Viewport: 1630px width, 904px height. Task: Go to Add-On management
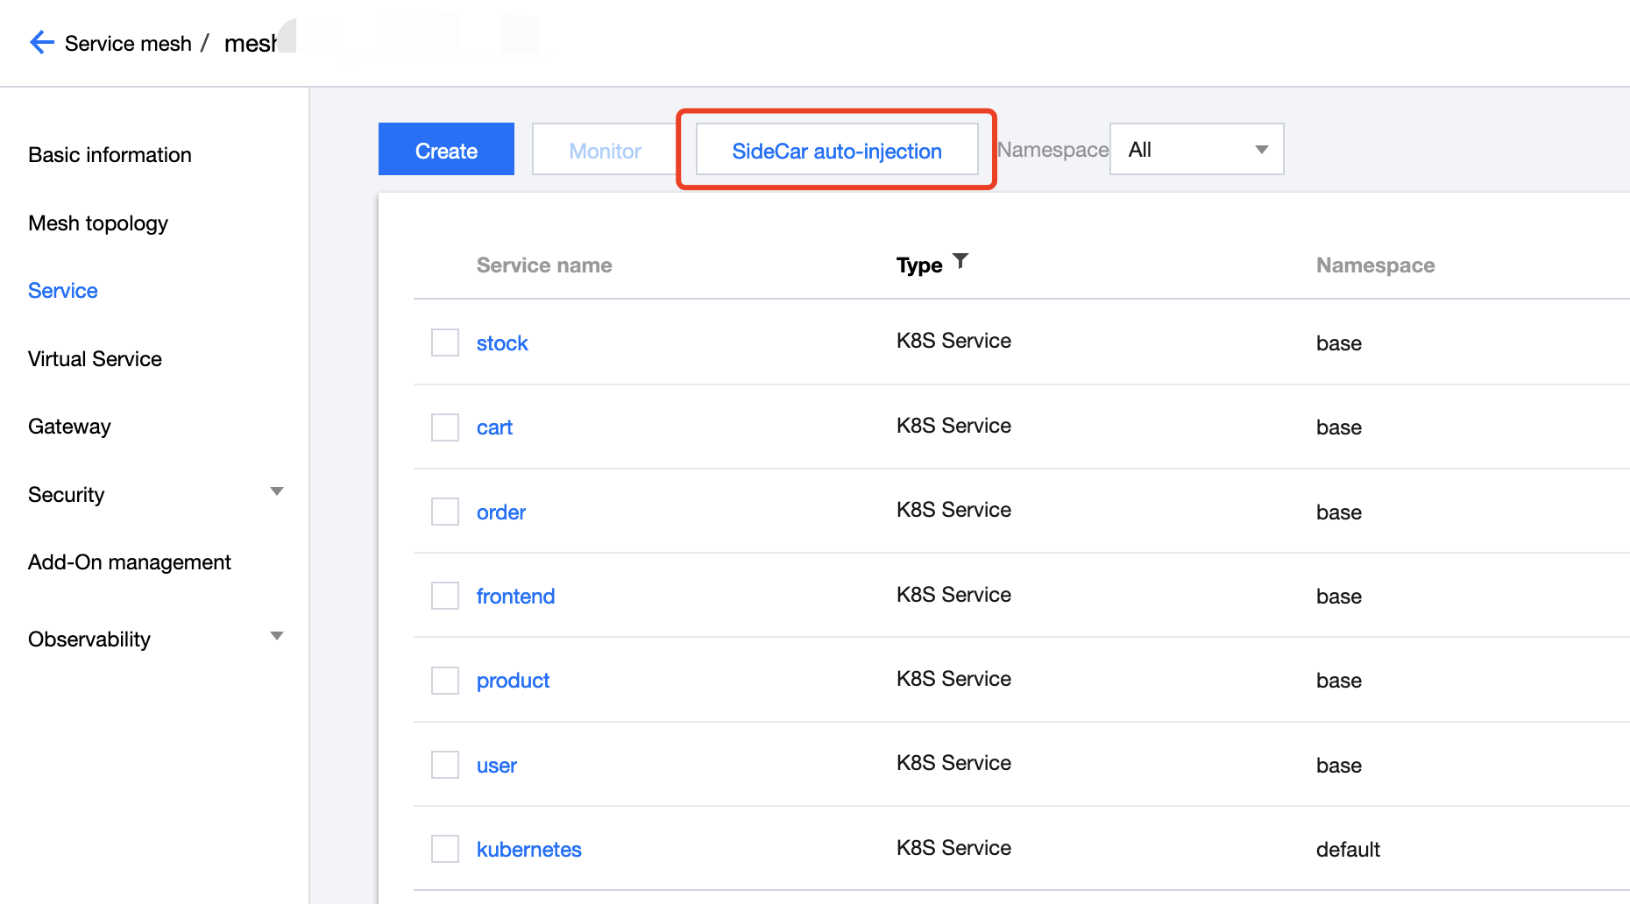(129, 561)
